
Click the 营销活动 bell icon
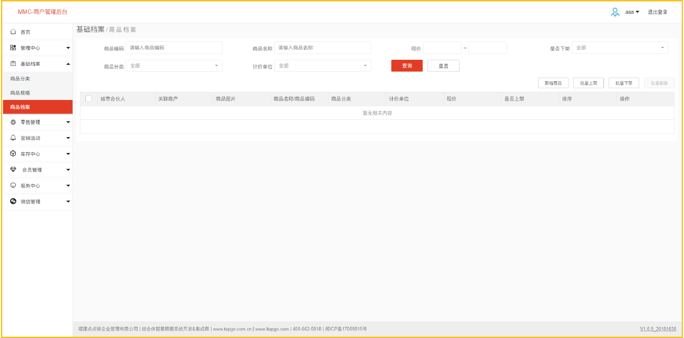tap(13, 138)
